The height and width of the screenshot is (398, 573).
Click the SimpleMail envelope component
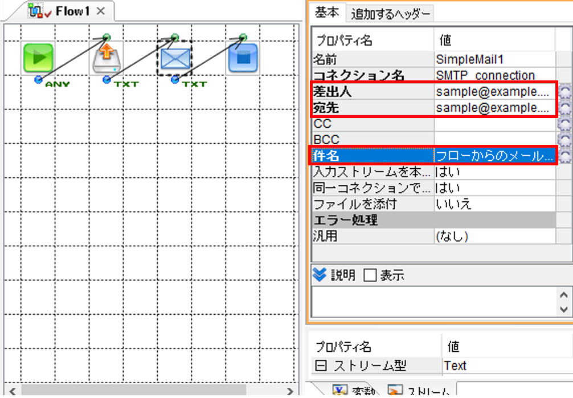pyautogui.click(x=175, y=58)
